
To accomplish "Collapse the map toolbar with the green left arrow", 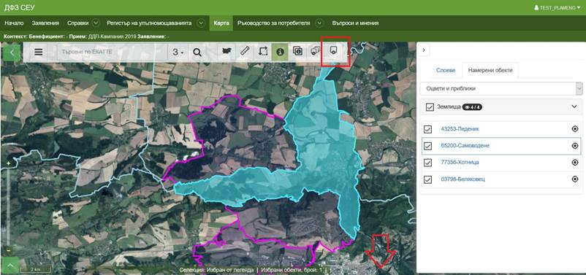I will (x=12, y=53).
